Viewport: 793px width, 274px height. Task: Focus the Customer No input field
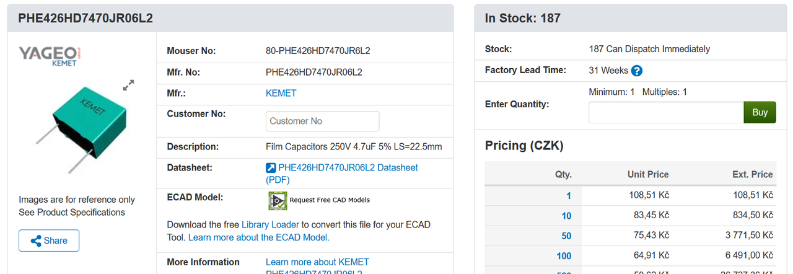tap(322, 121)
